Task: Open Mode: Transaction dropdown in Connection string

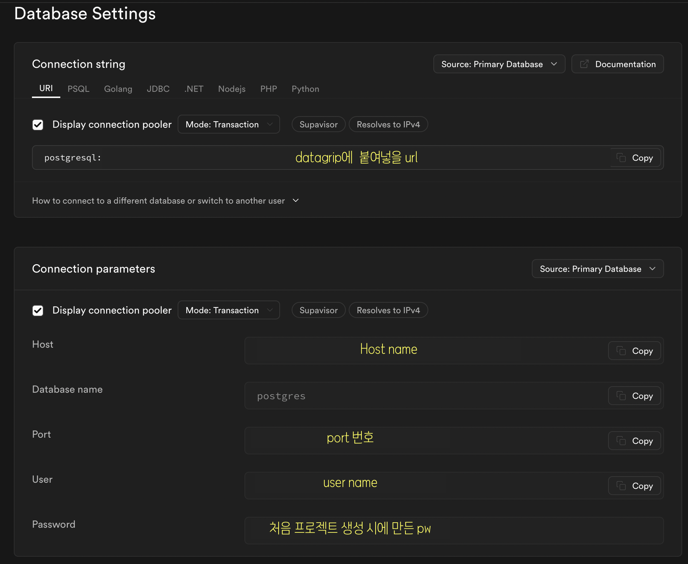Action: [229, 124]
